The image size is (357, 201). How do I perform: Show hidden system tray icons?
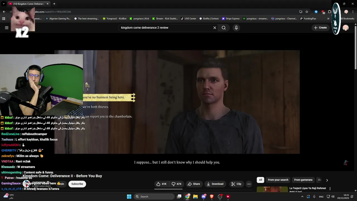[x=302, y=197]
